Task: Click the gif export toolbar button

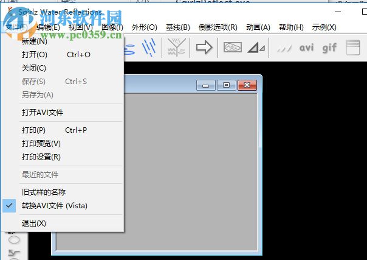Action: click(329, 48)
